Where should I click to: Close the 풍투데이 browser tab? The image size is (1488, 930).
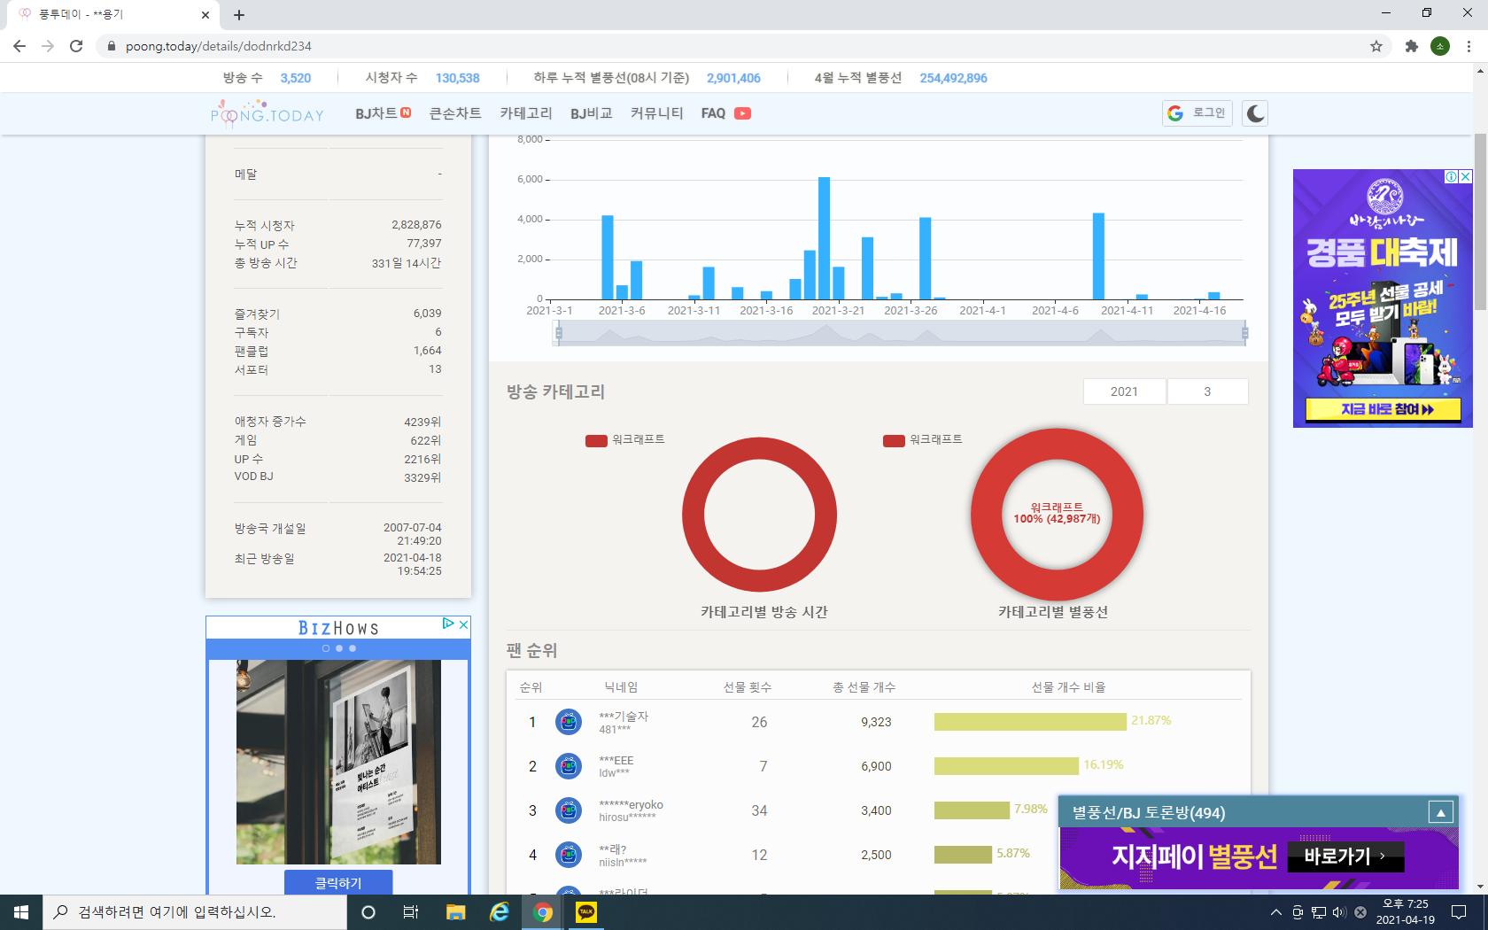pyautogui.click(x=205, y=14)
